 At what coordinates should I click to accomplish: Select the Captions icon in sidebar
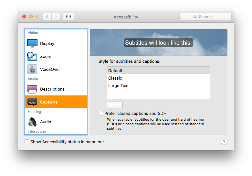tap(32, 102)
